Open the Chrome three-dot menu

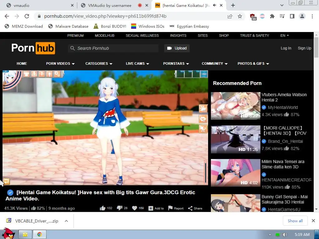point(312,16)
